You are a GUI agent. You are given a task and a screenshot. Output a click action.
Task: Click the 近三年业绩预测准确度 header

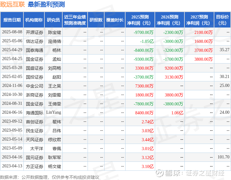tap(75, 20)
